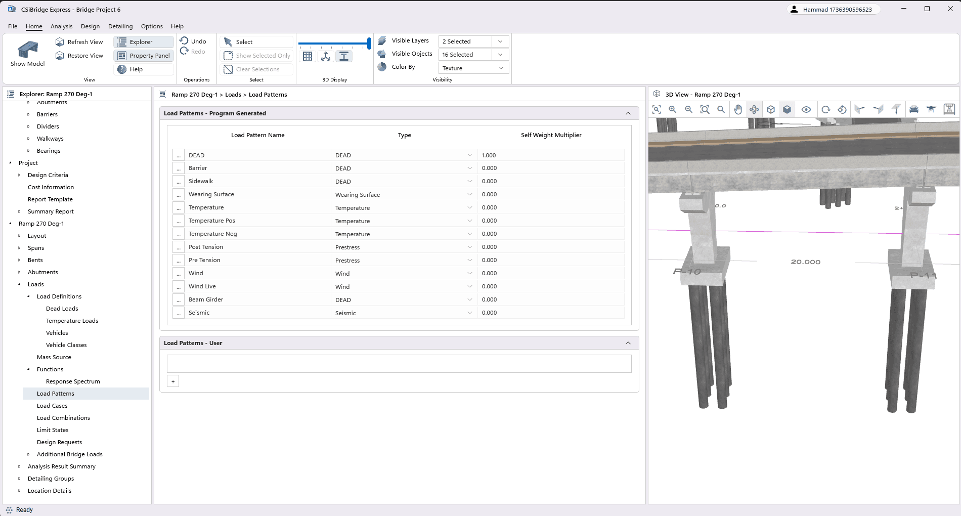This screenshot has width=961, height=516.
Task: Open the Color By Texture dropdown
Action: [x=473, y=68]
